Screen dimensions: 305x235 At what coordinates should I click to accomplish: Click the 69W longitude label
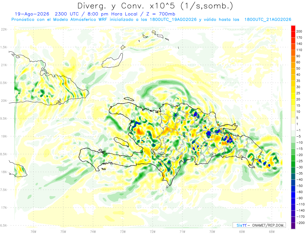(x=242, y=231)
